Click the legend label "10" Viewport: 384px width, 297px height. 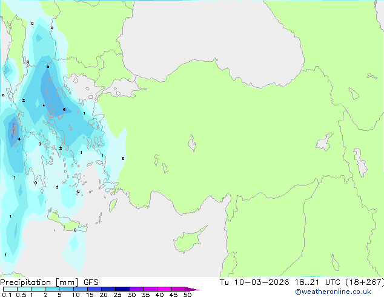[x=76, y=295]
